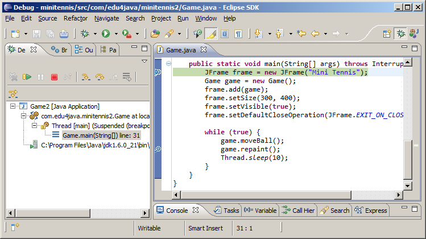The width and height of the screenshot is (426, 239).
Task: Open Debug launch history dropdown
Action: pos(95,34)
